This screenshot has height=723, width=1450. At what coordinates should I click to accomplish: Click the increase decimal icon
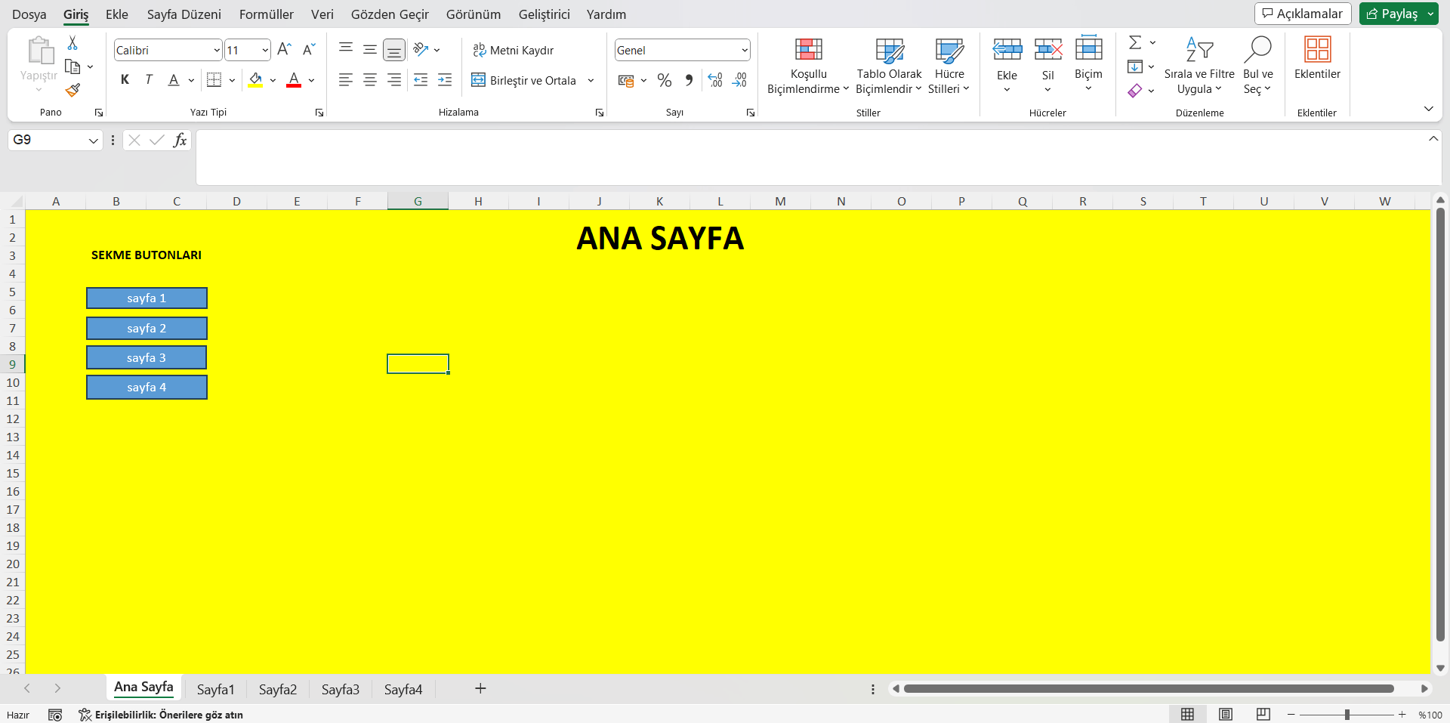715,80
